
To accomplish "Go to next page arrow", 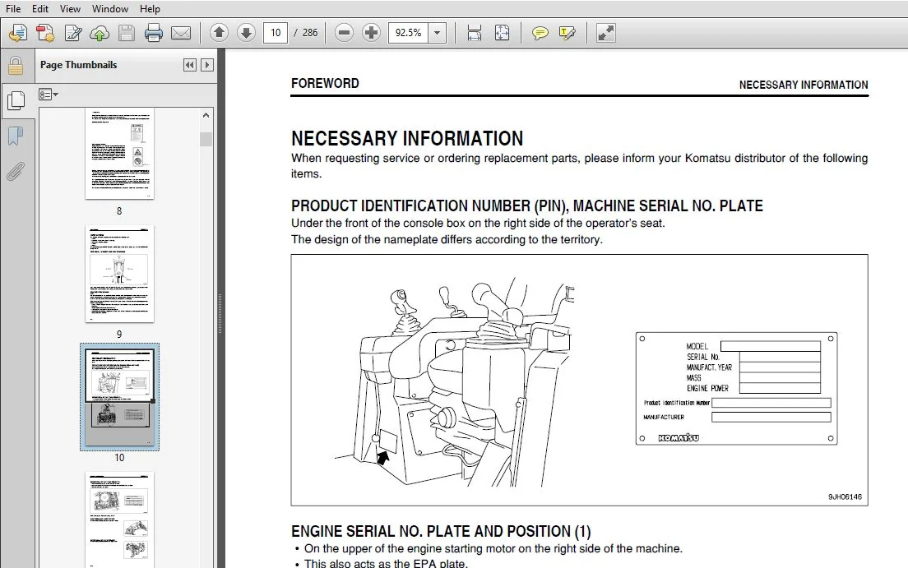I will [246, 33].
